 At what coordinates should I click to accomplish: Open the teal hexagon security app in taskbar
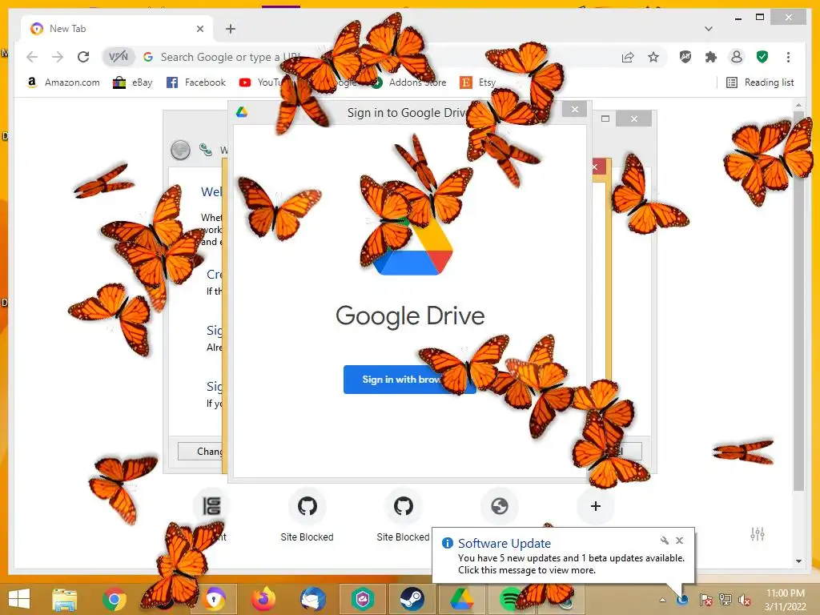363,599
